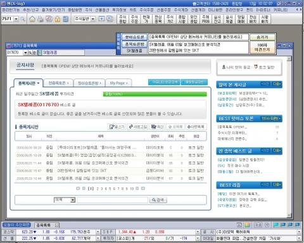The height and width of the screenshot is (243, 304).
Task: Open post '20만원에서 갈림길에 있는 SKT'
Action: pos(82,171)
